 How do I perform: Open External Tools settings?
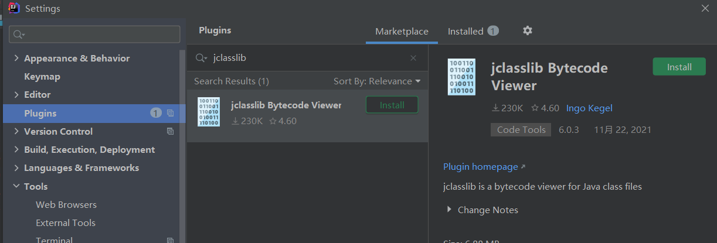click(x=66, y=223)
